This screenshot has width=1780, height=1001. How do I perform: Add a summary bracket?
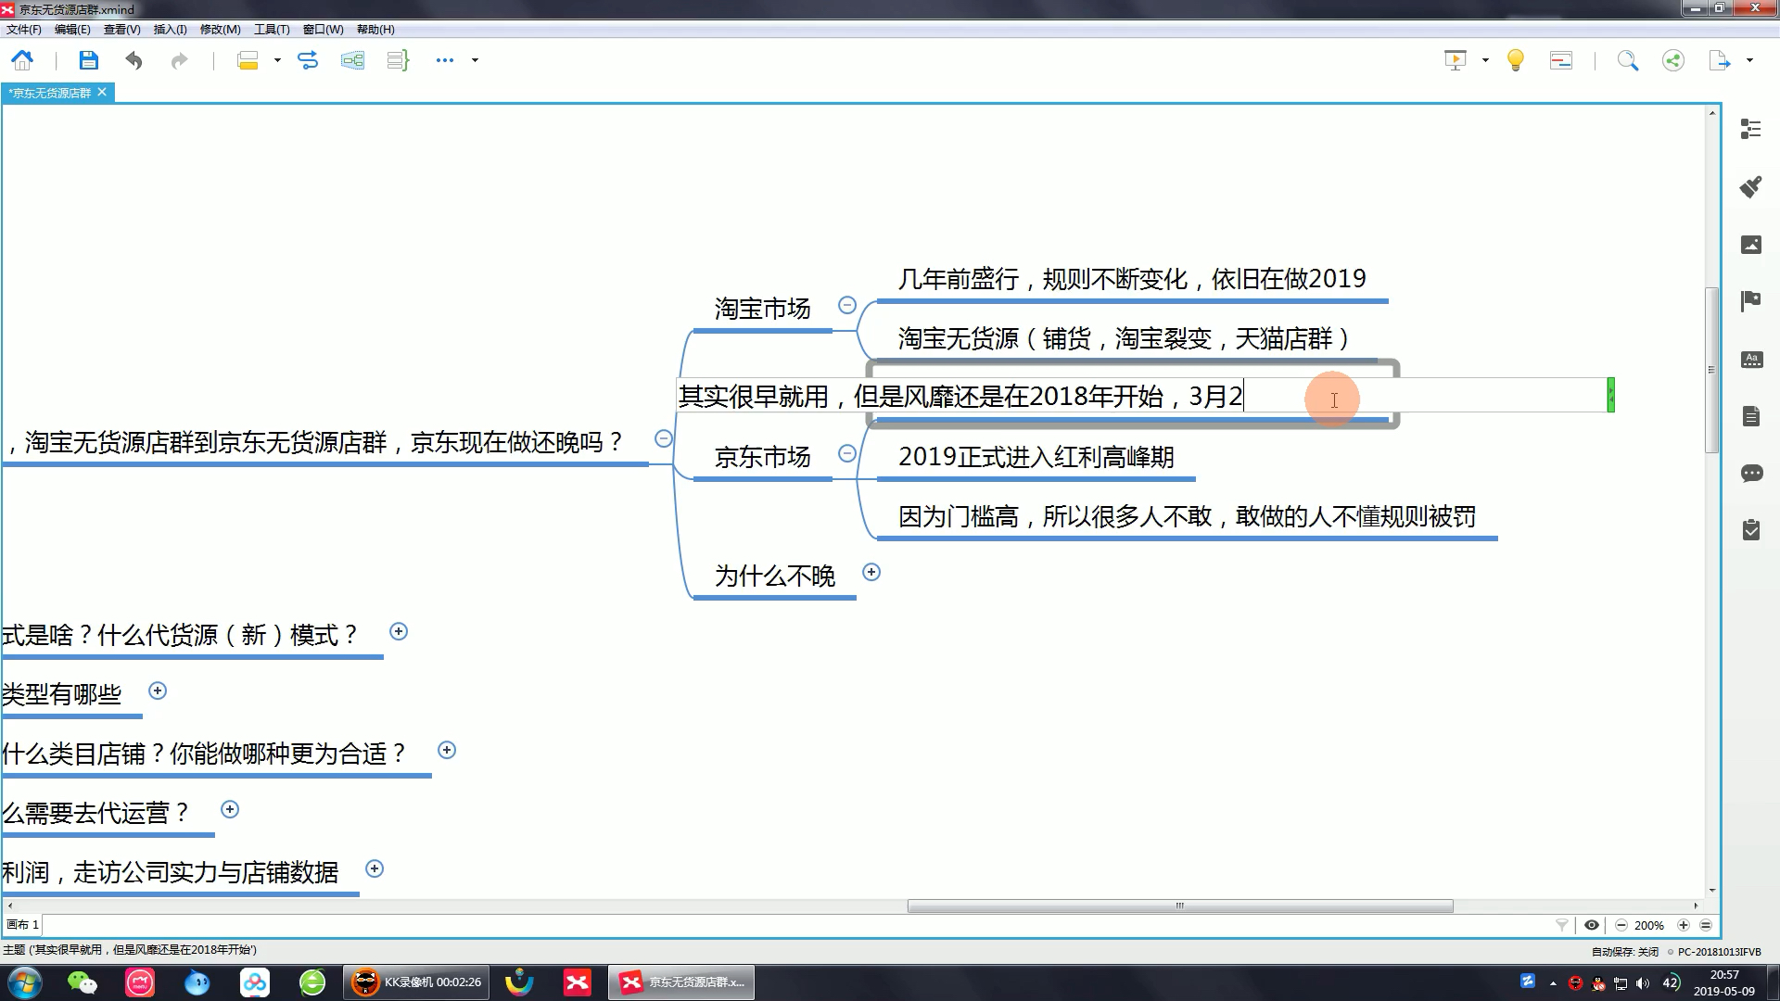pyautogui.click(x=398, y=60)
